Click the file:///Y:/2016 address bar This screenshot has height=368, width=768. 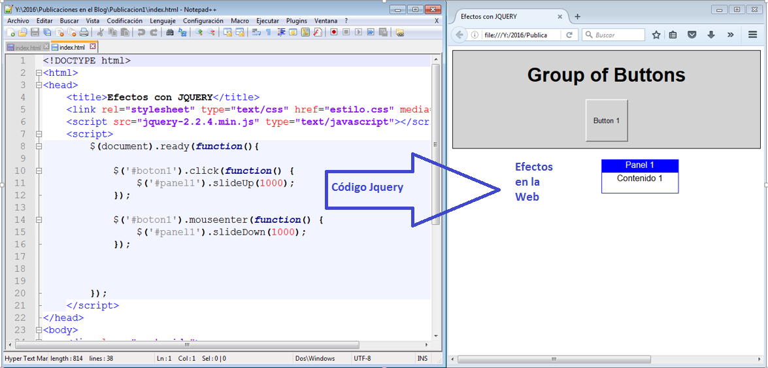click(521, 35)
